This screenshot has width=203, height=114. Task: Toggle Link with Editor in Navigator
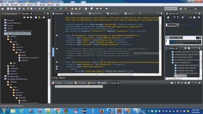39,17
